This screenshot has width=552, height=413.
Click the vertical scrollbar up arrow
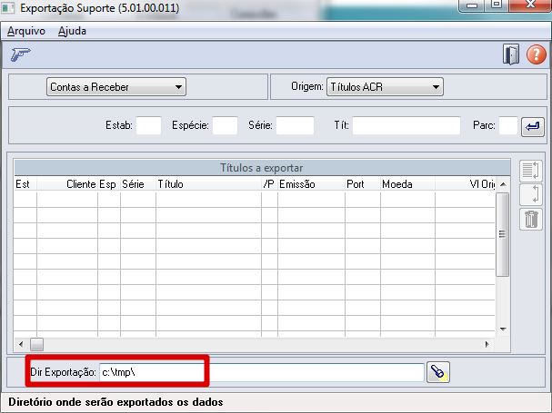point(503,184)
